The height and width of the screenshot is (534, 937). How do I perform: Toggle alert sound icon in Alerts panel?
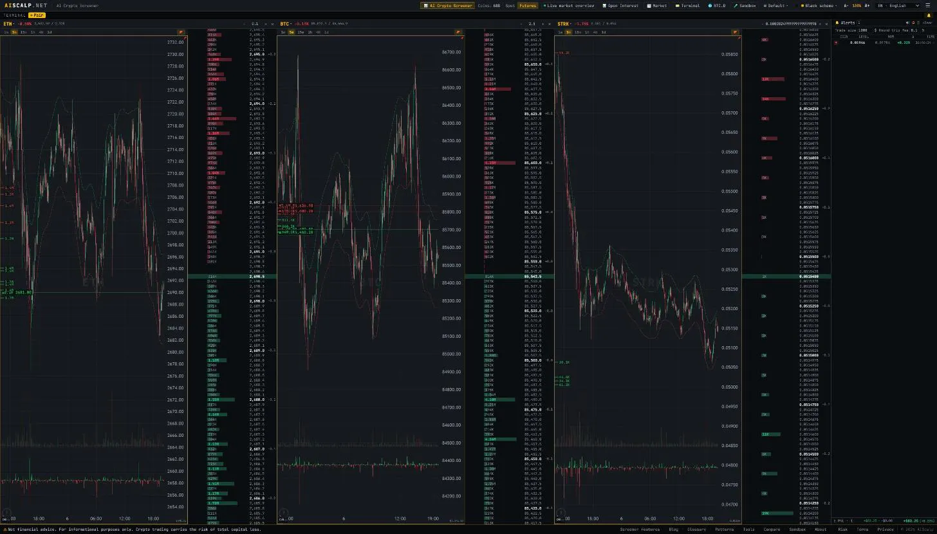tap(908, 23)
